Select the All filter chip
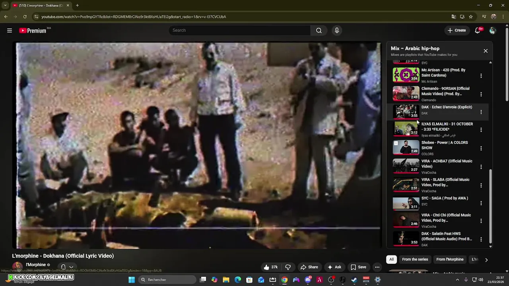This screenshot has height=286, width=509. [391, 259]
